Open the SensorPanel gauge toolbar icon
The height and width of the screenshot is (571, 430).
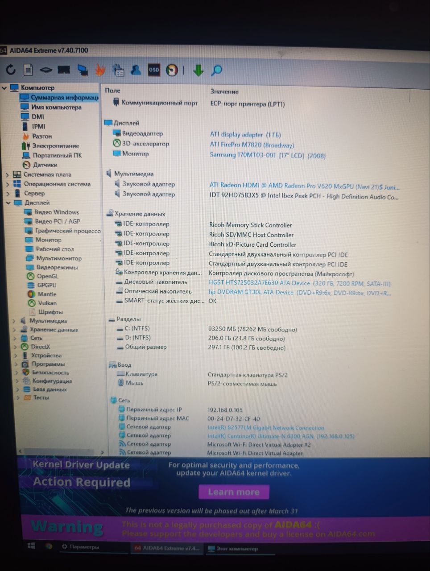coord(172,70)
